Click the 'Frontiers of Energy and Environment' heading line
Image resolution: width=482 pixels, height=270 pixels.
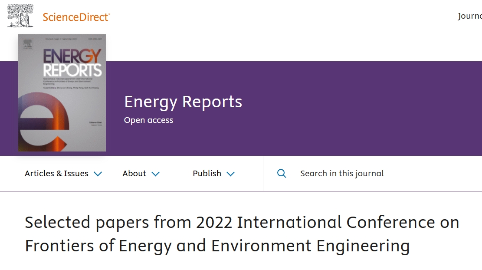(x=217, y=246)
